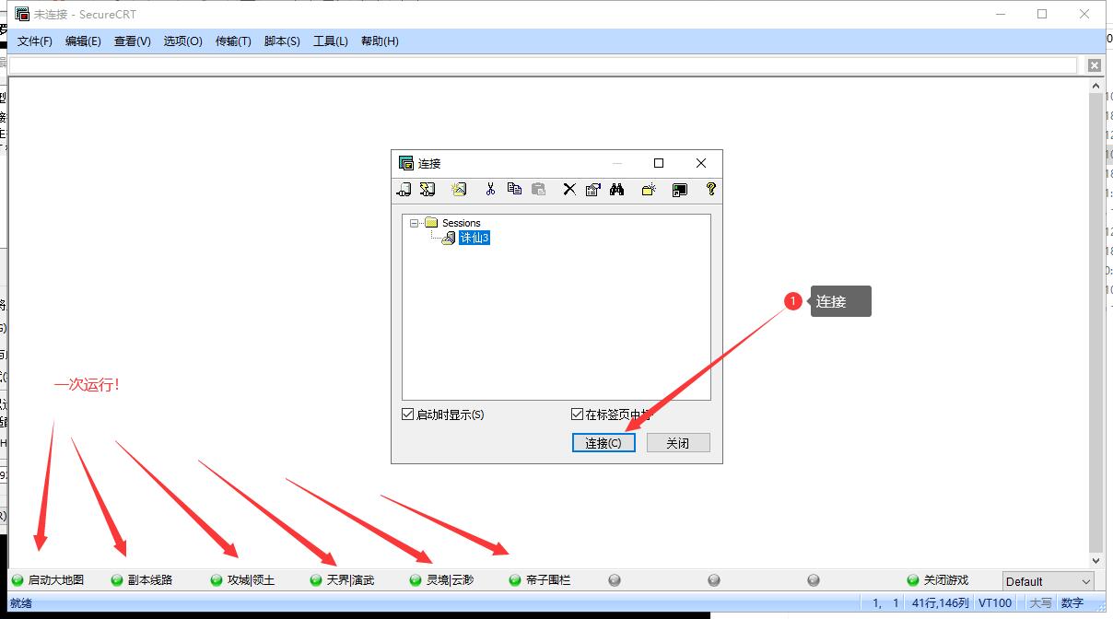Click the Quick Connect lightning icon
Screen dimensions: 1113x619
point(428,190)
